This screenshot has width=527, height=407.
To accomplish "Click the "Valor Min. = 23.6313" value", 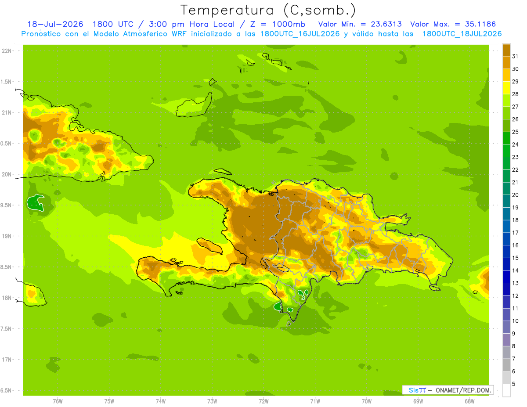I will (360, 24).
